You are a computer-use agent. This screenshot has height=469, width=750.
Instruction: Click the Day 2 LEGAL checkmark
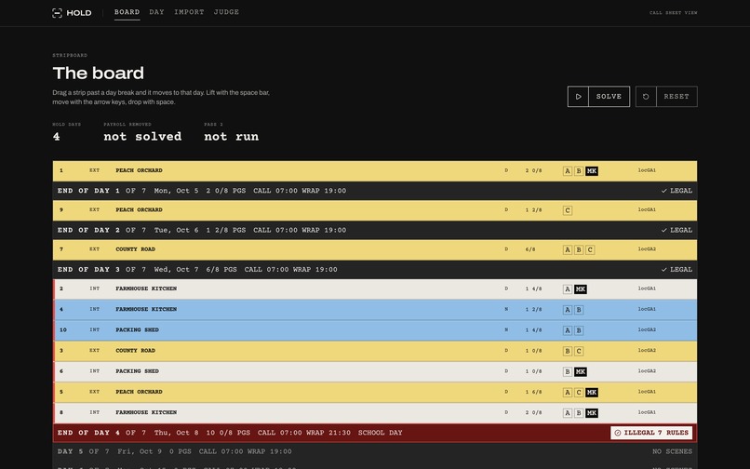pos(663,230)
